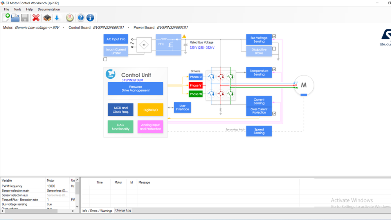Click the blue down-arrow toolbar icon

click(x=58, y=18)
